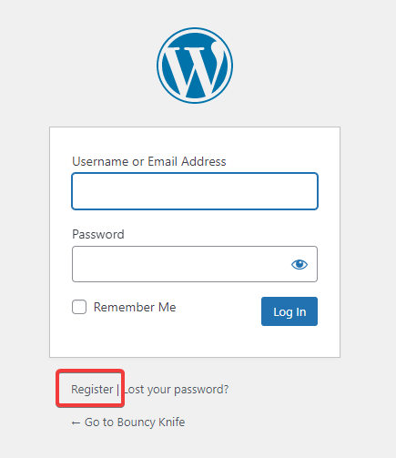Click the left arrow before Go to Bouncy Knife

tap(76, 422)
